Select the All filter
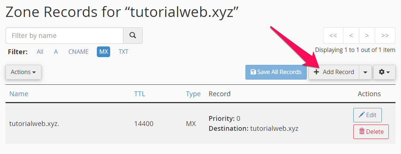 (40, 52)
